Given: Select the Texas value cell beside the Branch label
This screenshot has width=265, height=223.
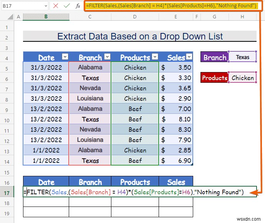Looking at the screenshot, I should click(242, 57).
